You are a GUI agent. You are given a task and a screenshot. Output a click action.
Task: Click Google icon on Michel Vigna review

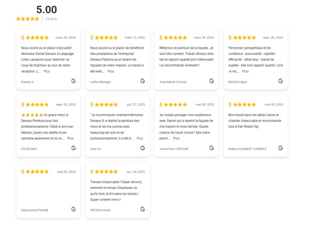(281, 81)
